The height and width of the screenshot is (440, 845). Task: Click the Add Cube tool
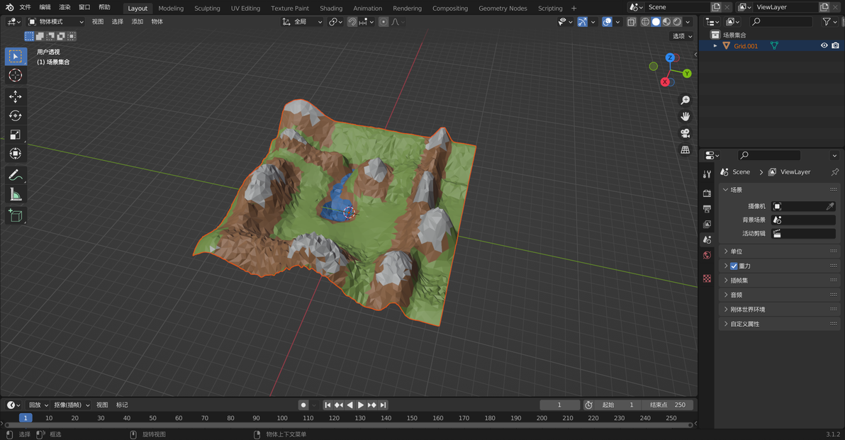click(15, 215)
